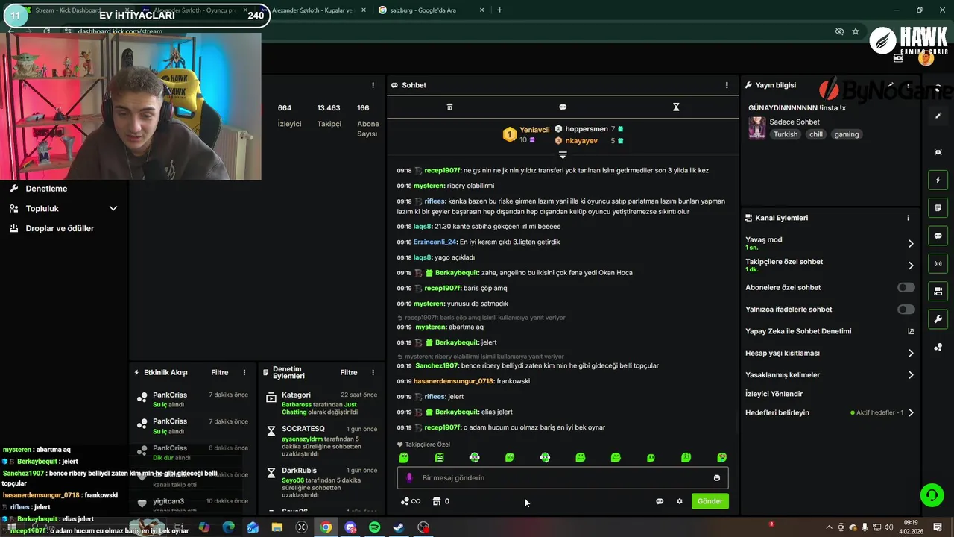Open the Etkinlik Akışı three-dot menu
954x537 pixels.
click(244, 372)
